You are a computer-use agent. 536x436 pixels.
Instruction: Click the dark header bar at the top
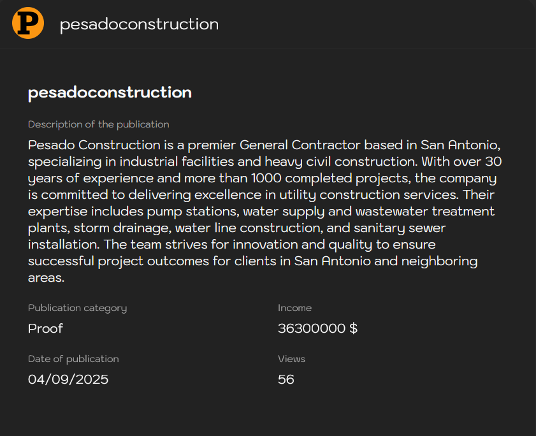(382, 24)
